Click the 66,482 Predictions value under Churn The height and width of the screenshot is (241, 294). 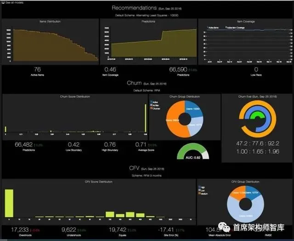click(x=23, y=144)
